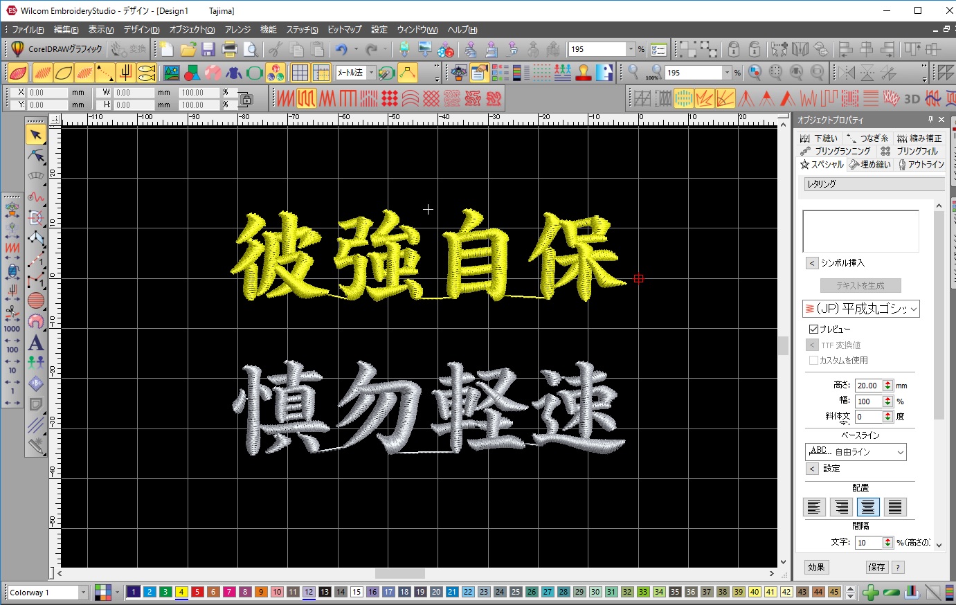This screenshot has height=605, width=956.
Task: Click the Undo arrow icon
Action: (341, 49)
